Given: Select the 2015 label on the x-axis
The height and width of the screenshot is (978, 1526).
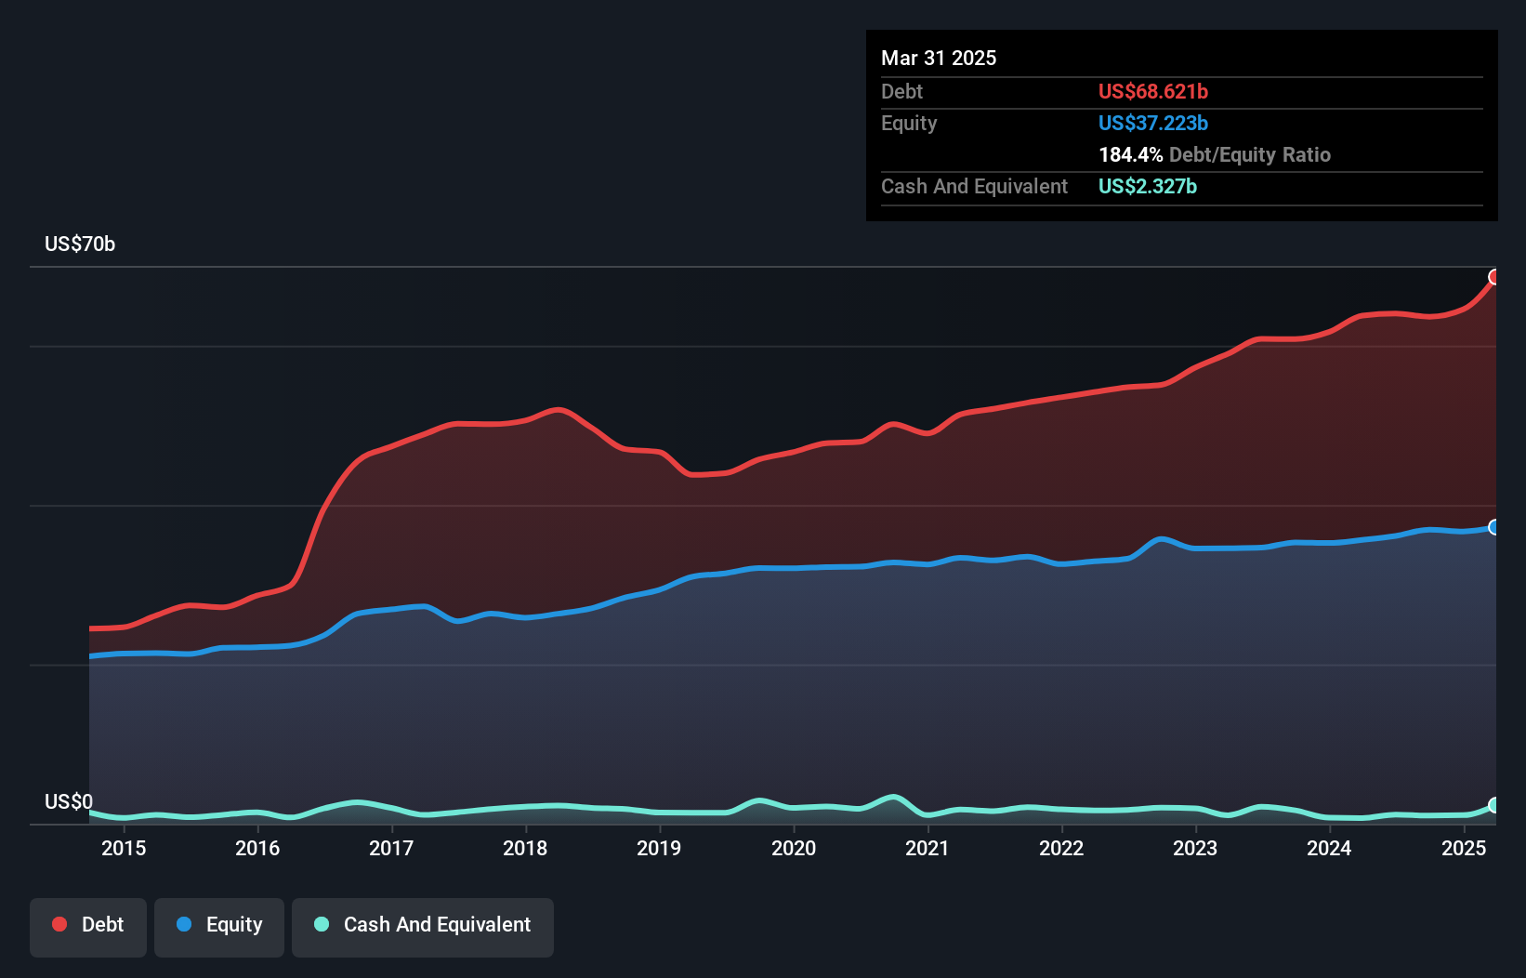Looking at the screenshot, I should coord(124,848).
